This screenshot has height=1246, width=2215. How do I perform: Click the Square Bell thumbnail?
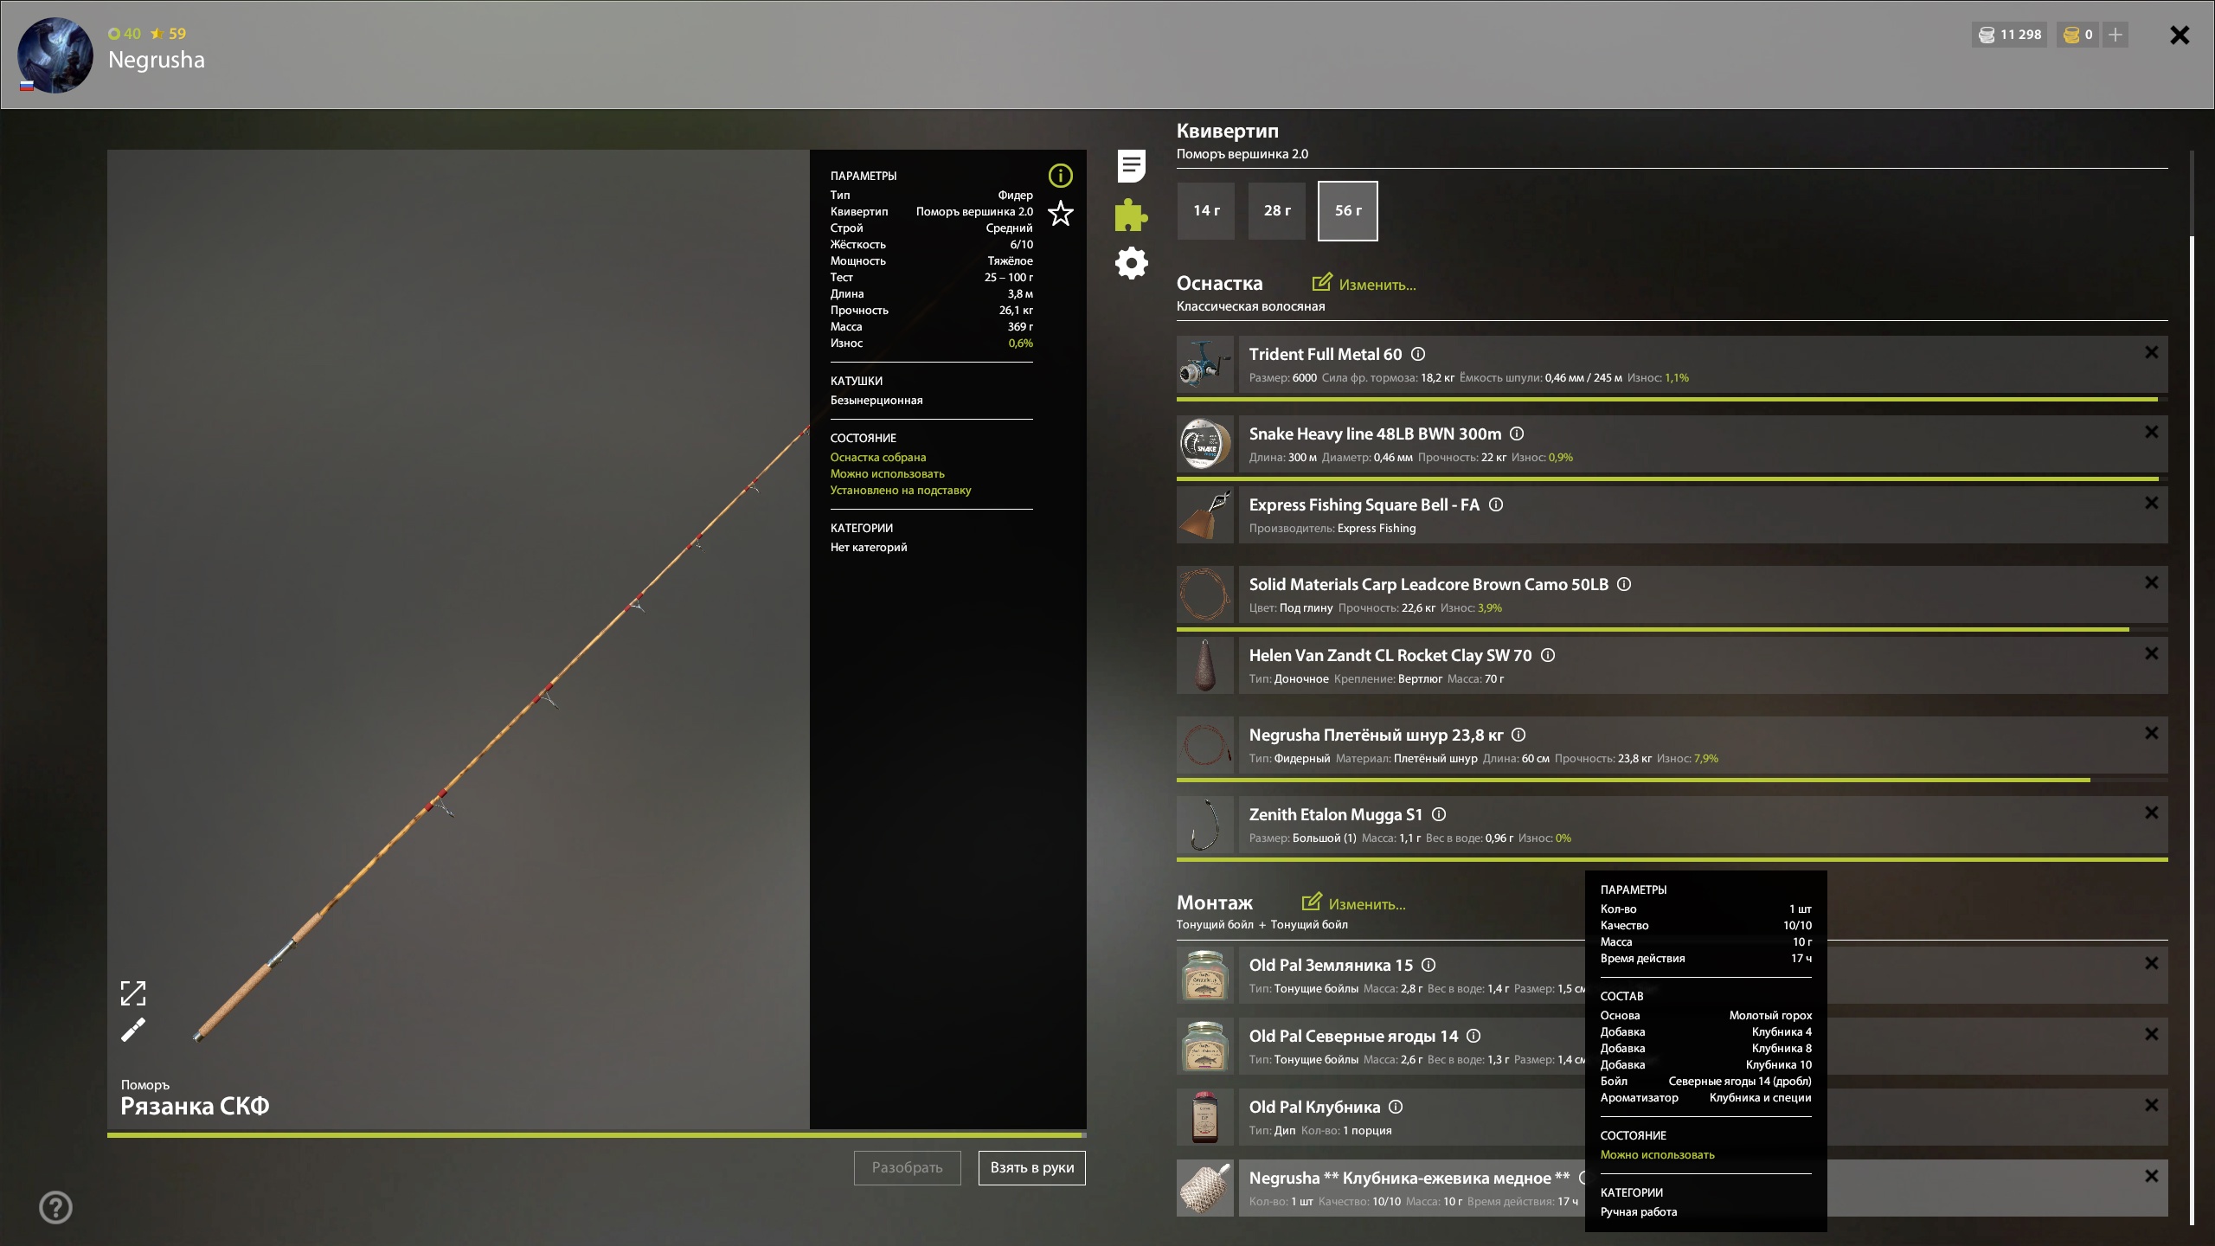pyautogui.click(x=1204, y=515)
